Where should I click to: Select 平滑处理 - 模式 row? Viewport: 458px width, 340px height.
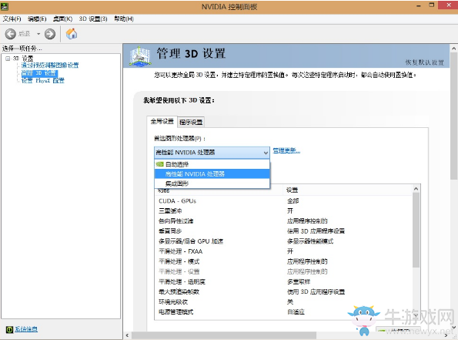coord(283,261)
